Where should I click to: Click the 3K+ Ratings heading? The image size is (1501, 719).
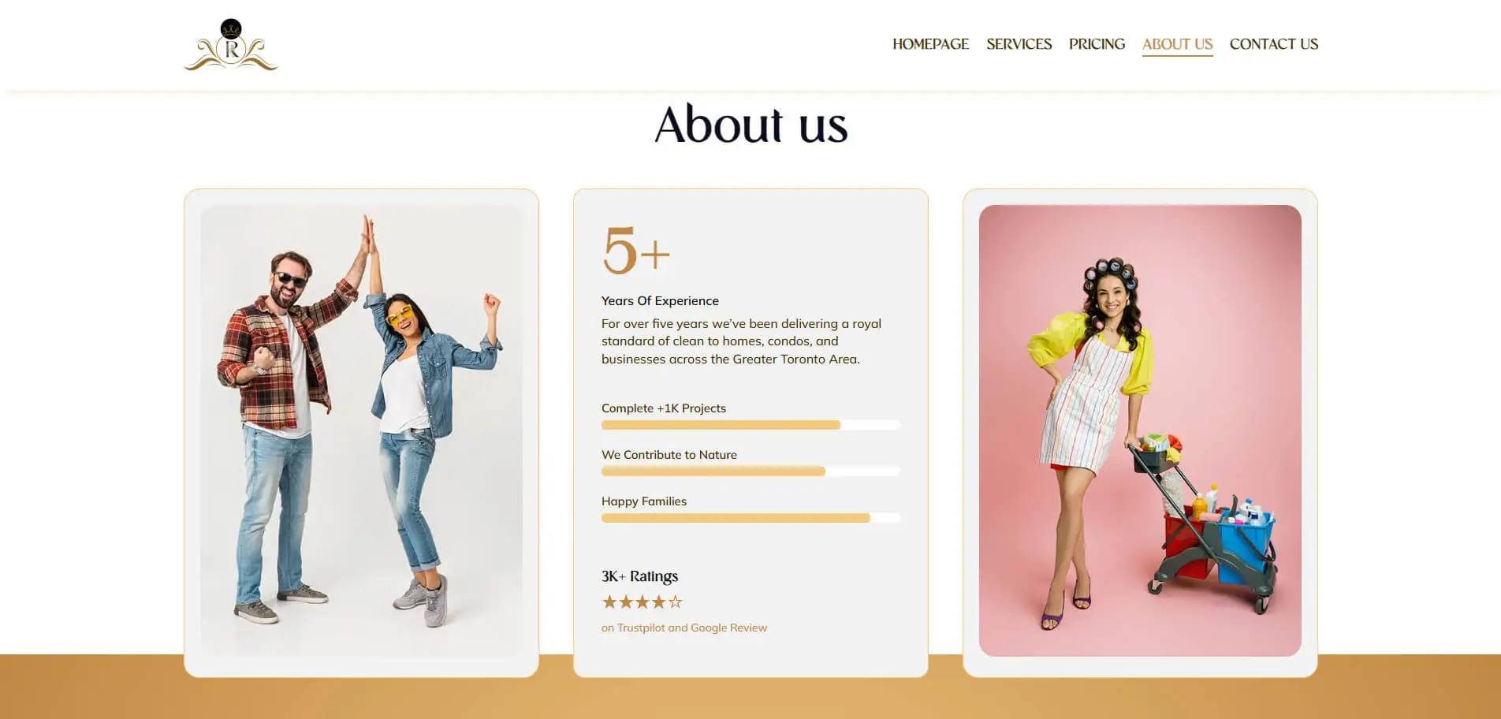point(639,576)
